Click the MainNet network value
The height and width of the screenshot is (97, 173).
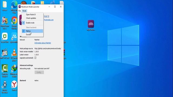37,40
